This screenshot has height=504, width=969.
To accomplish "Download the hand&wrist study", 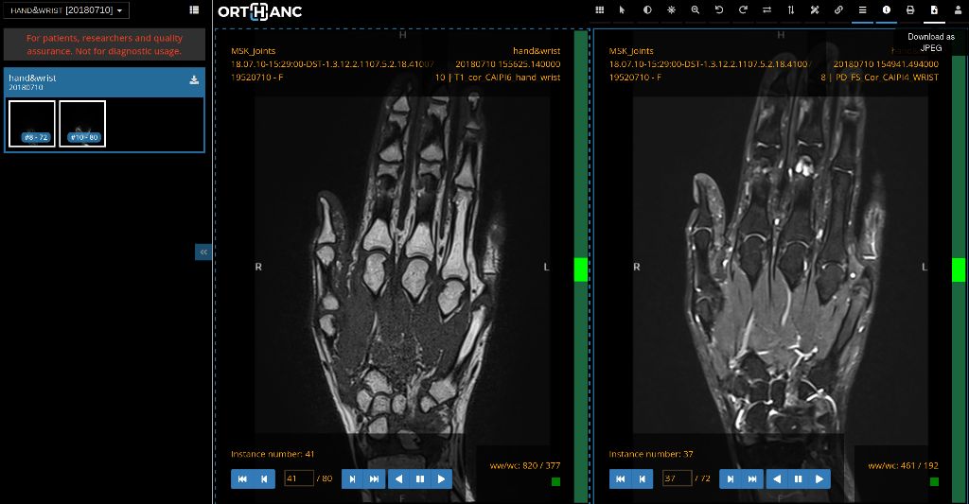I will (194, 80).
